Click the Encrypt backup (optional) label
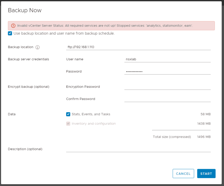 pos(28,87)
